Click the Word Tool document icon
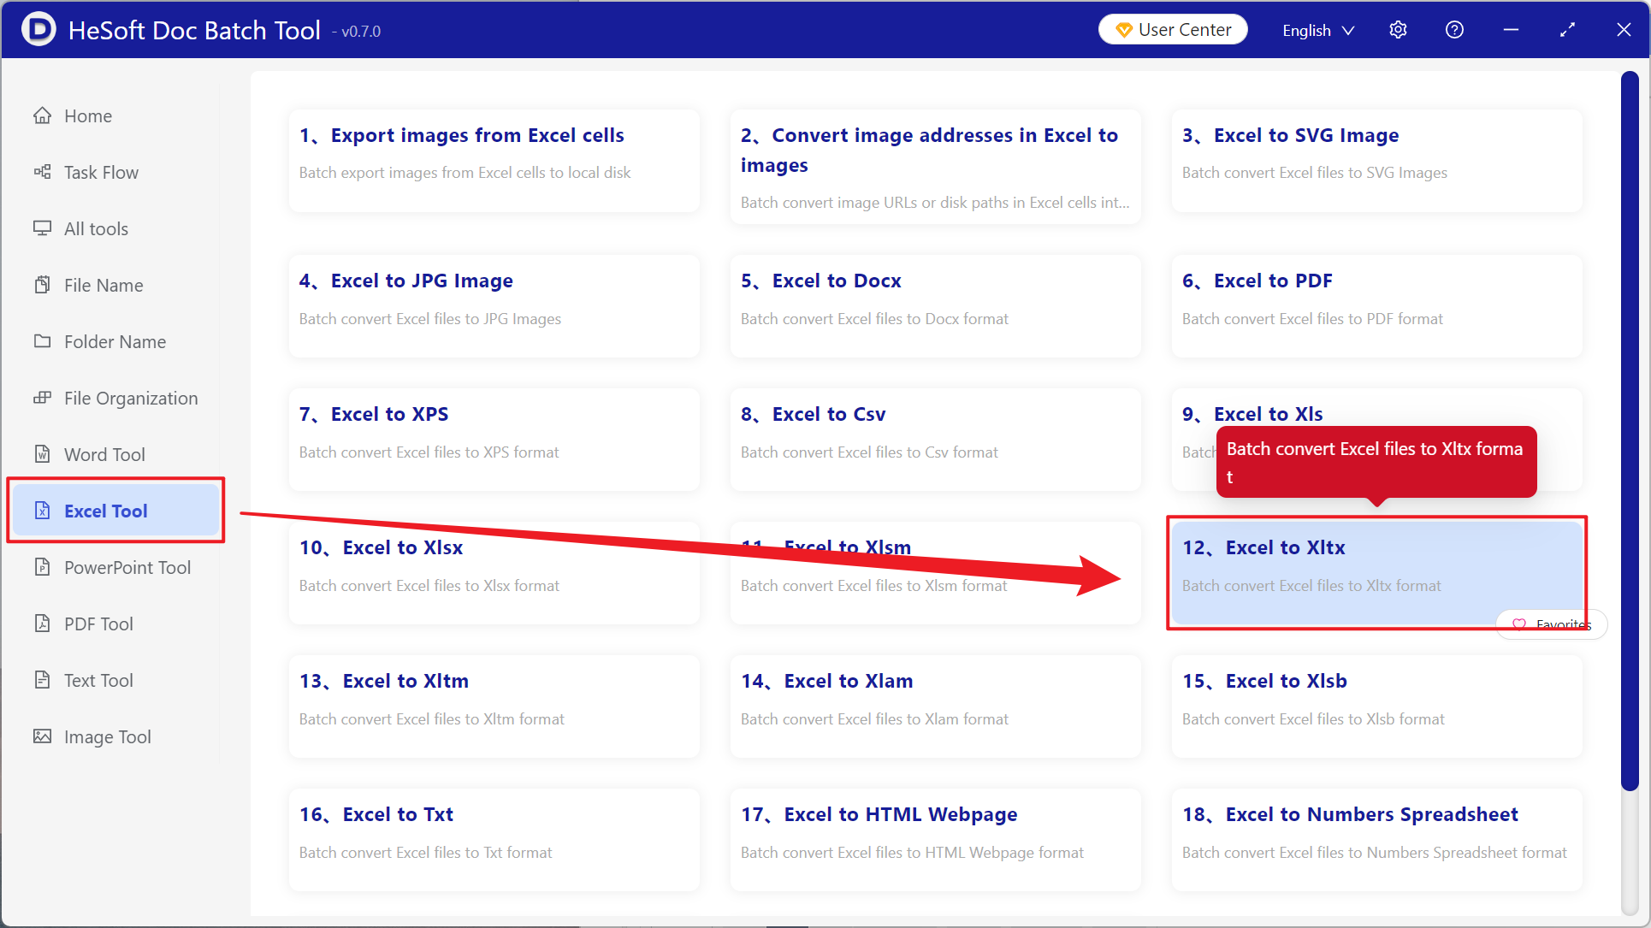This screenshot has height=928, width=1651. 42,454
